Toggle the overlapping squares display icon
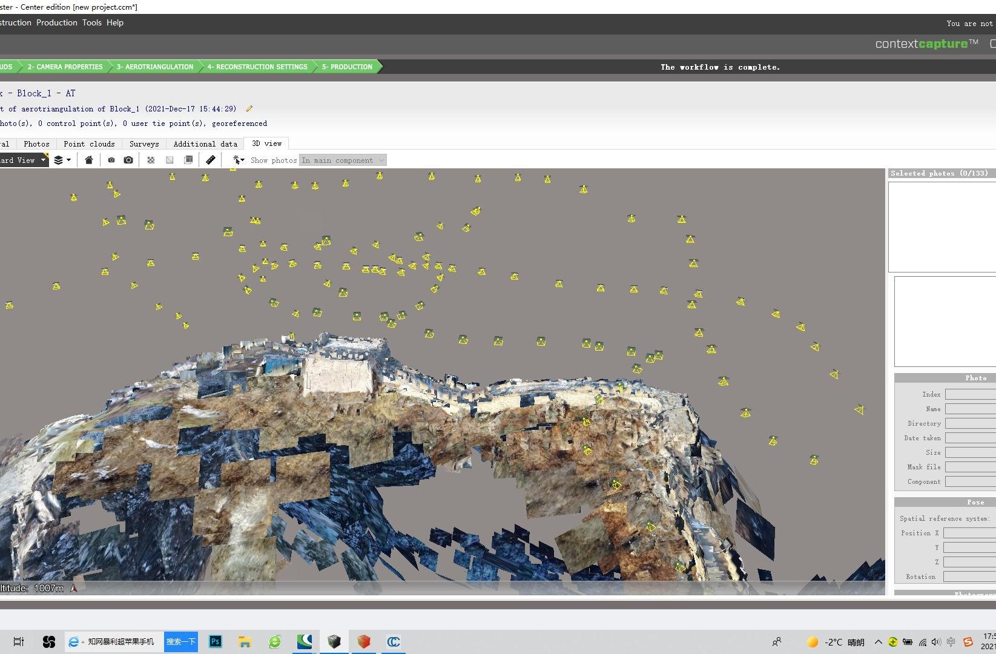Viewport: 996px width, 654px height. pyautogui.click(x=188, y=160)
